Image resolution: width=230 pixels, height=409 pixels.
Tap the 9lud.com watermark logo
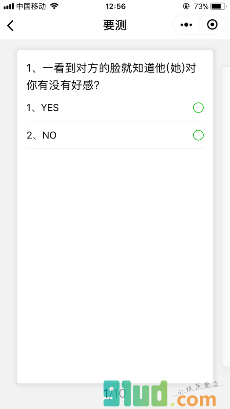tap(160, 393)
